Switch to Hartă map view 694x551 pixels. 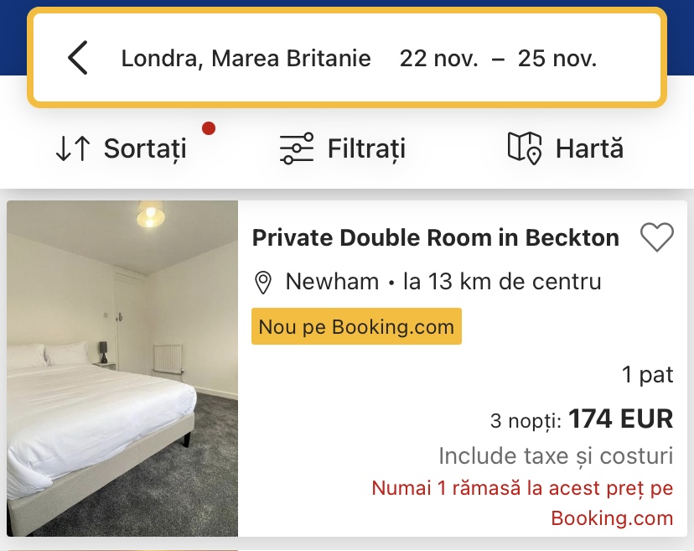click(589, 149)
